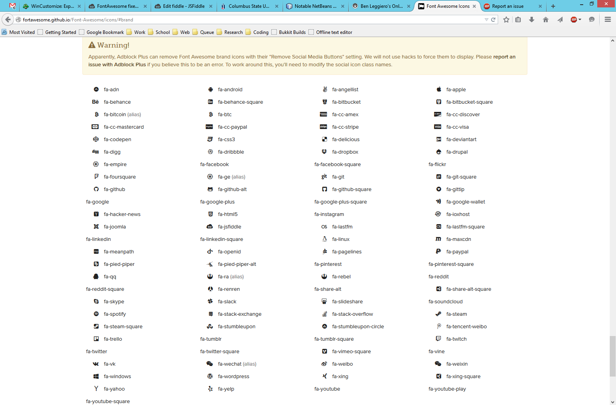Viewport: 616px width, 405px height.
Task: Open the Most Visited bookmarks dropdown
Action: click(18, 32)
